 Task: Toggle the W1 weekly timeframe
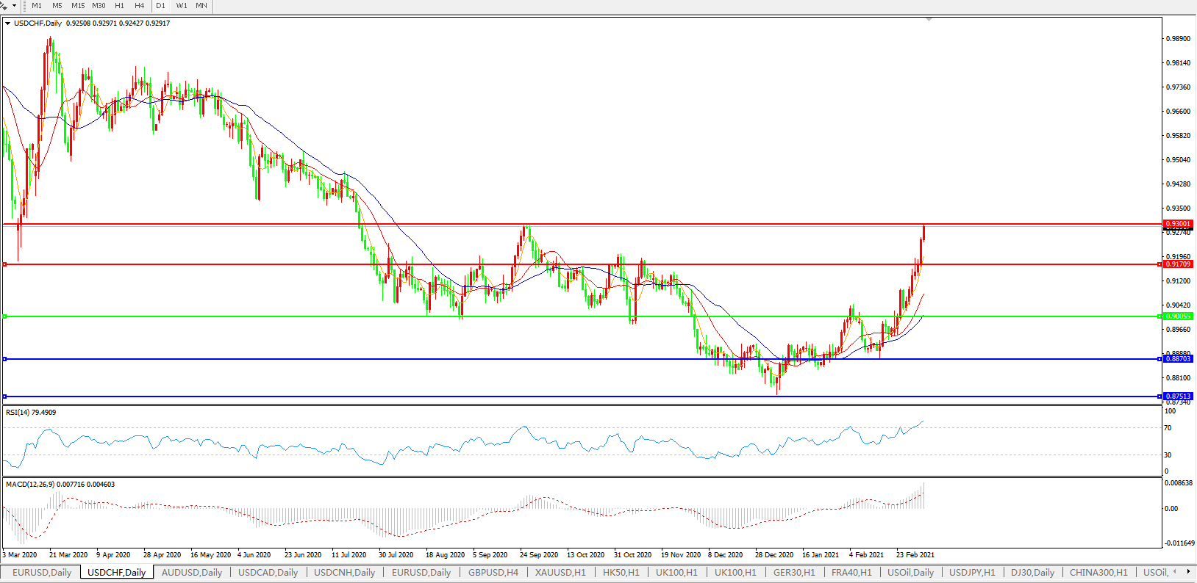(x=182, y=6)
